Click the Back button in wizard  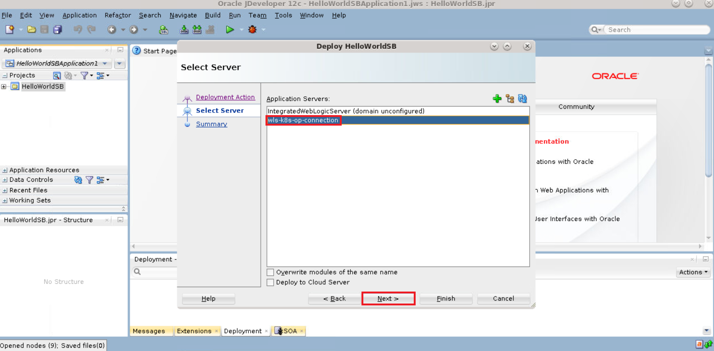click(335, 299)
